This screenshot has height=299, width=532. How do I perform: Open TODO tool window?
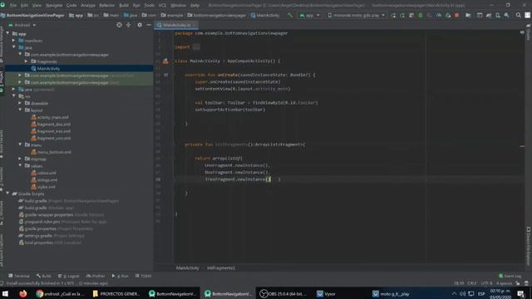pyautogui.click(x=144, y=276)
